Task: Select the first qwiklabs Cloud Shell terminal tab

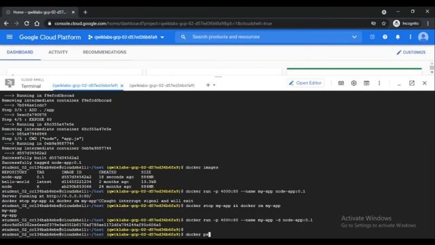Action: coord(85,86)
